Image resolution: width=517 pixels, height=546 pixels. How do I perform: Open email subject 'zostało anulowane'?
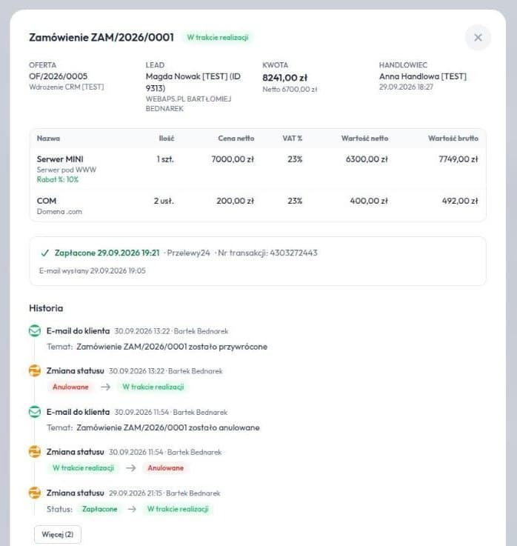tap(168, 427)
